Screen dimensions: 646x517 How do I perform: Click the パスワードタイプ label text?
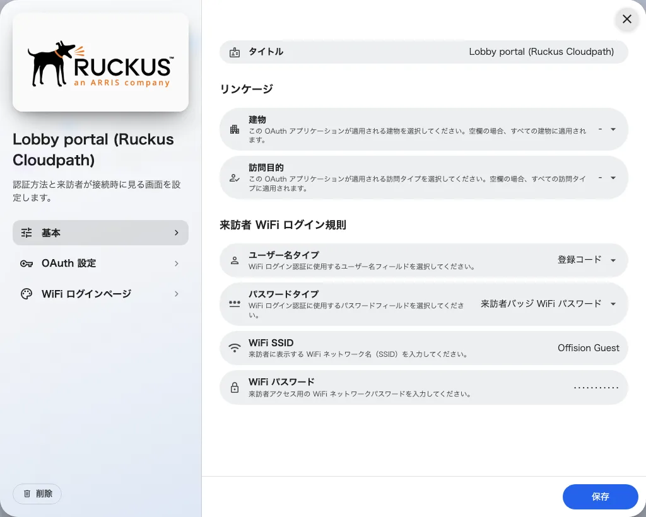pyautogui.click(x=284, y=294)
